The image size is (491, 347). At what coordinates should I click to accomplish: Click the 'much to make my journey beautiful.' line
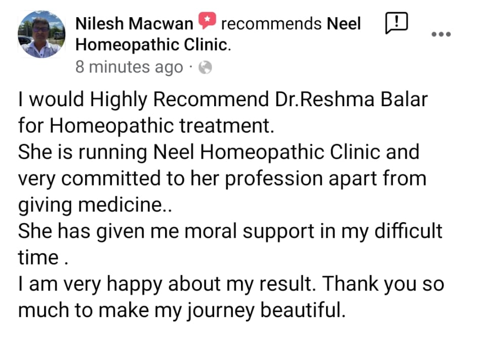click(x=182, y=310)
